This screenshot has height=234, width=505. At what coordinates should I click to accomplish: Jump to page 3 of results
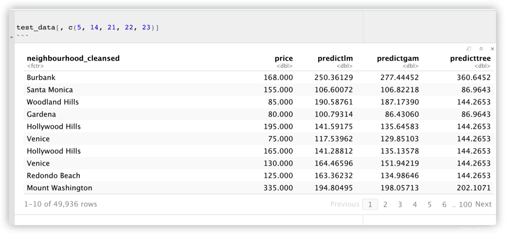tap(400, 205)
